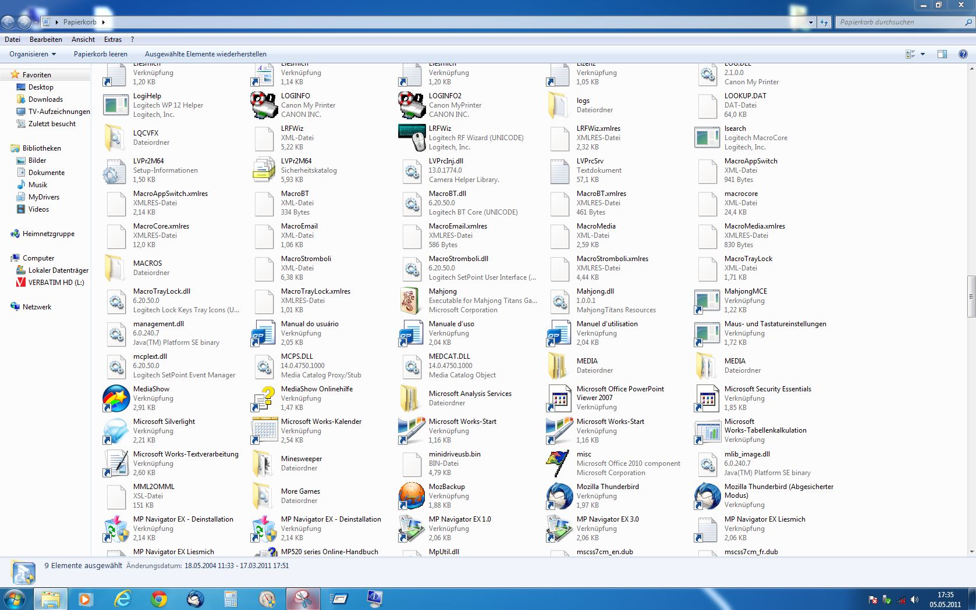Image resolution: width=976 pixels, height=610 pixels.
Task: Go back with the Back arrow button
Action: pos(8,22)
